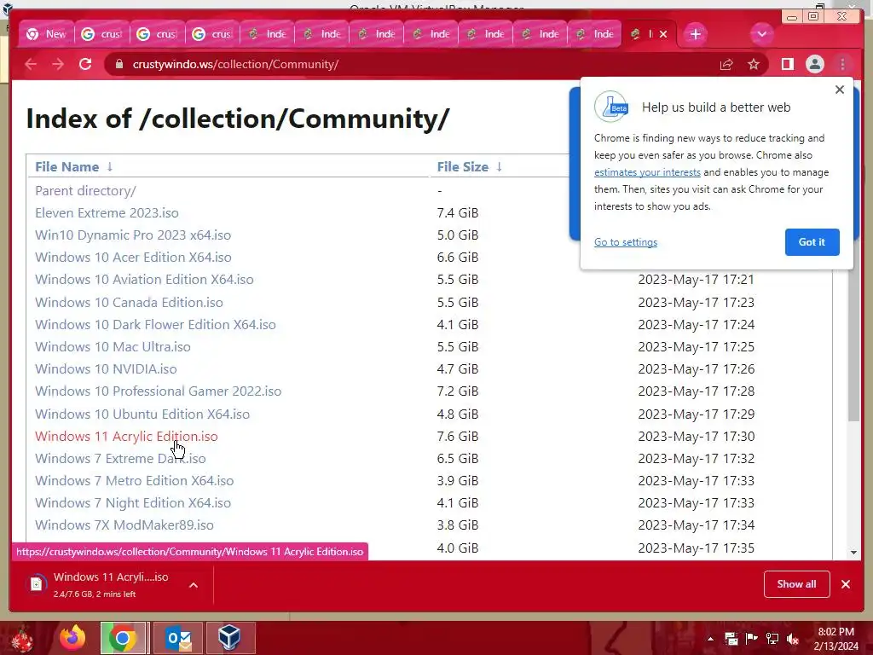Click Show all downloads button
Screen dimensions: 873x655
click(796, 584)
